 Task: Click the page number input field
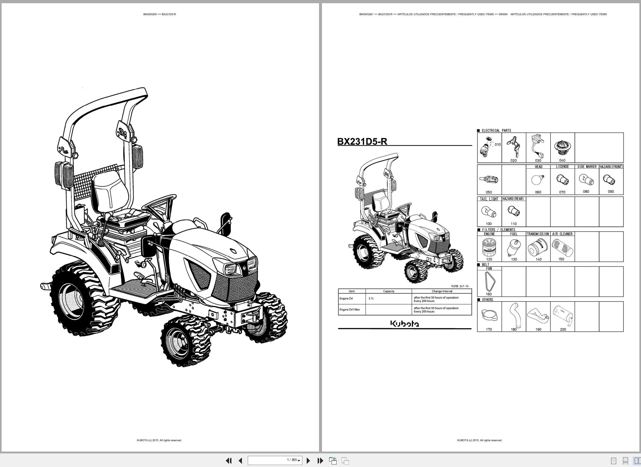(275, 460)
